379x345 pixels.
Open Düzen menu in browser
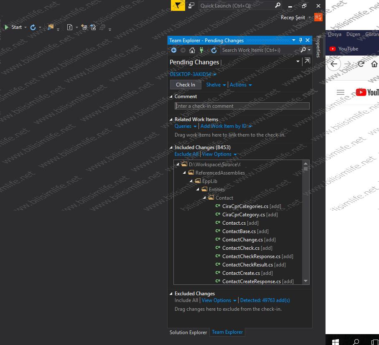pyautogui.click(x=353, y=34)
